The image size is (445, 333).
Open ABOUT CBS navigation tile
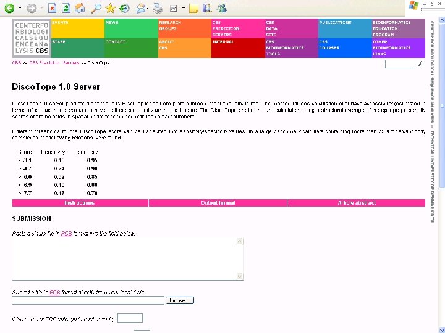(185, 48)
